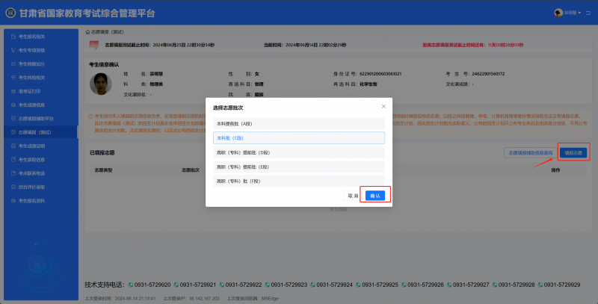
Task: Choose 高职（专科）提前批（D段） option
Action: tap(298, 152)
